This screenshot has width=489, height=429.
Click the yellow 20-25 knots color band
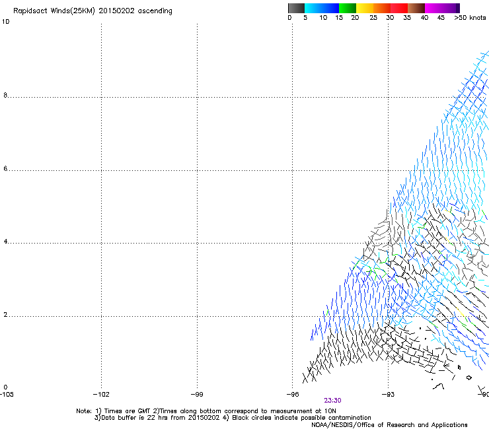pos(365,8)
